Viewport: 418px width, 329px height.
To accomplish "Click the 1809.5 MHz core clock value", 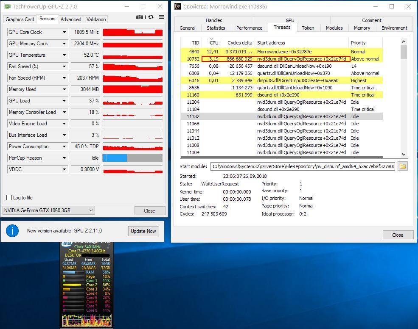I will pyautogui.click(x=86, y=32).
